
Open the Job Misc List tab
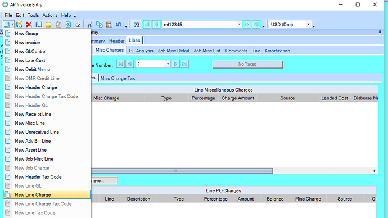tap(207, 51)
